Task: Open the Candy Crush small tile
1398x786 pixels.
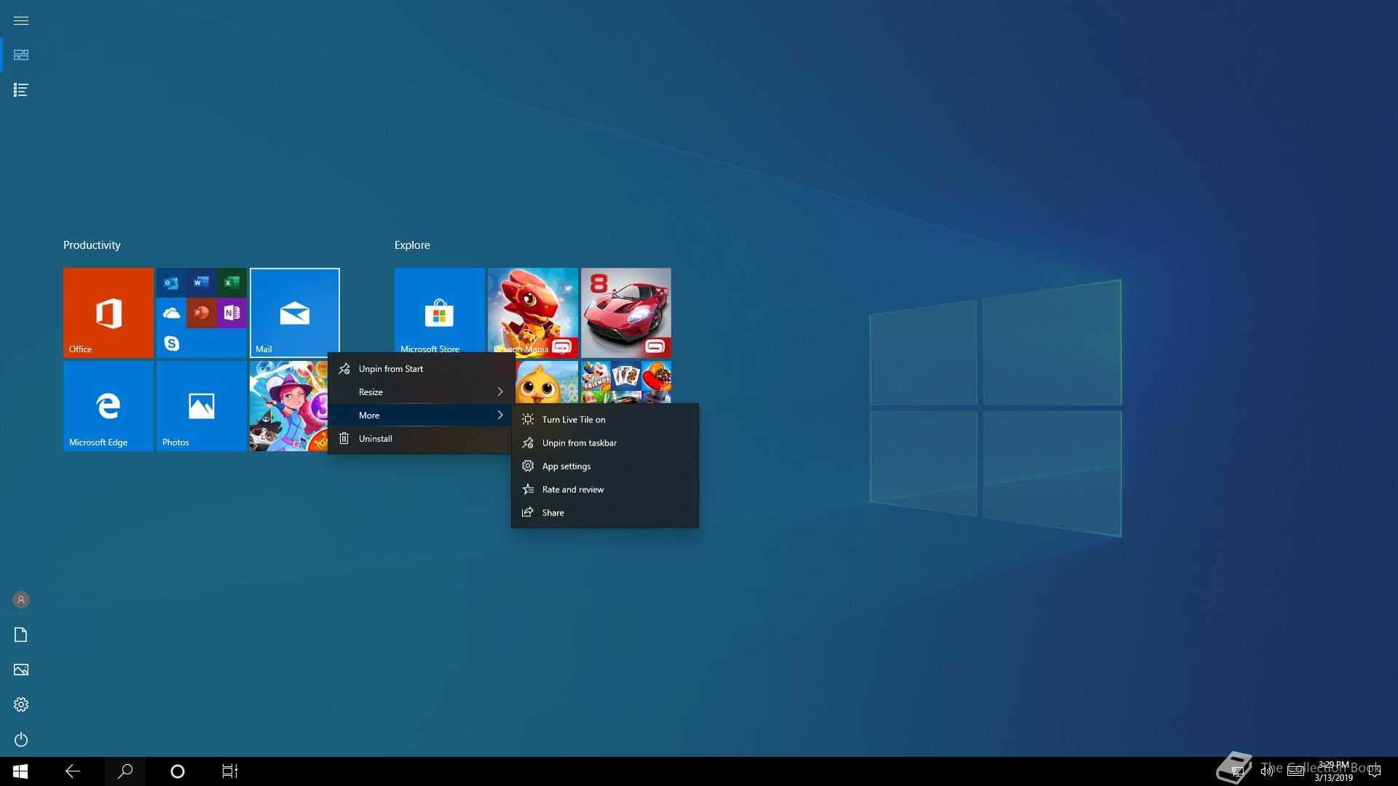Action: click(656, 376)
